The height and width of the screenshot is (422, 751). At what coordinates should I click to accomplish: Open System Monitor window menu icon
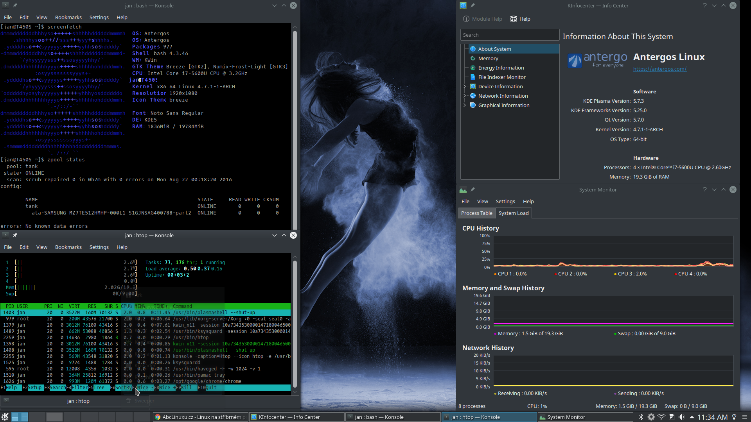(x=463, y=190)
